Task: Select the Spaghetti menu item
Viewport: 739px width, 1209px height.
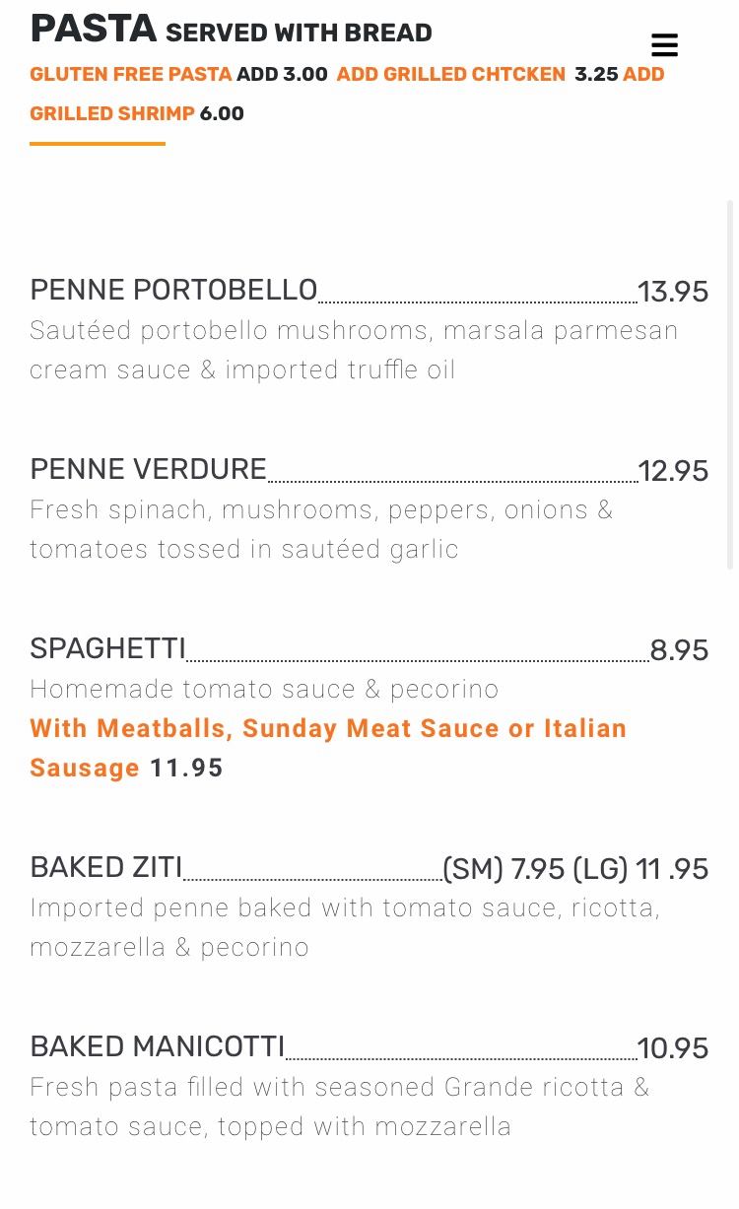Action: pyautogui.click(x=107, y=648)
